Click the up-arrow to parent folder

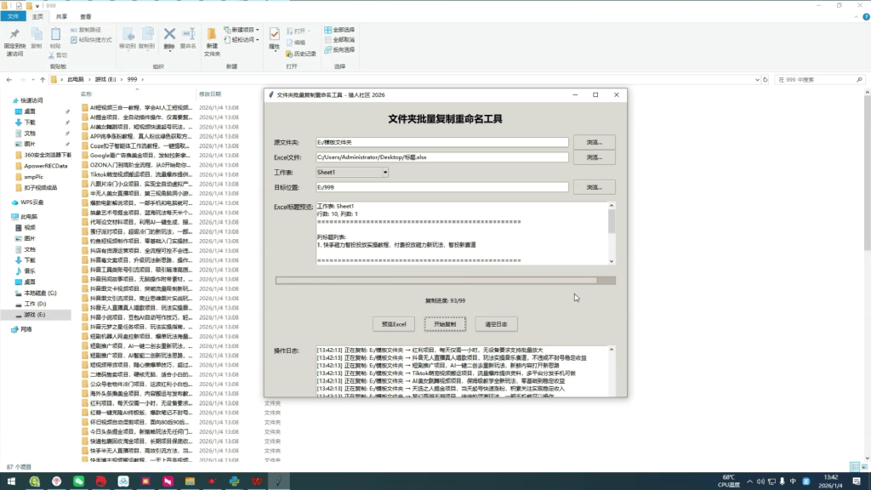pos(42,79)
